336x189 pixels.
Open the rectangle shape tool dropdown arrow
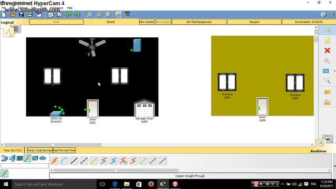[x=334, y=71]
